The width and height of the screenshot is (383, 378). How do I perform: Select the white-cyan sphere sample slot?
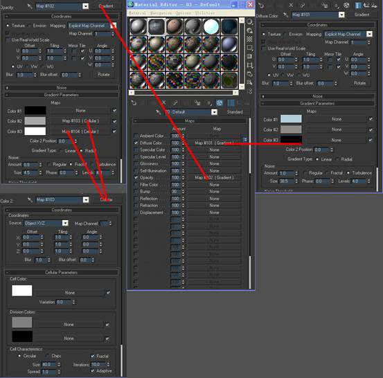pyautogui.click(x=211, y=26)
